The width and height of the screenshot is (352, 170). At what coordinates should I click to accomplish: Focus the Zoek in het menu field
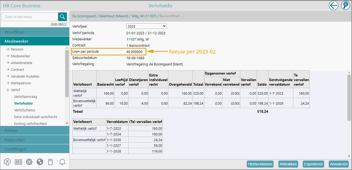click(x=30, y=17)
